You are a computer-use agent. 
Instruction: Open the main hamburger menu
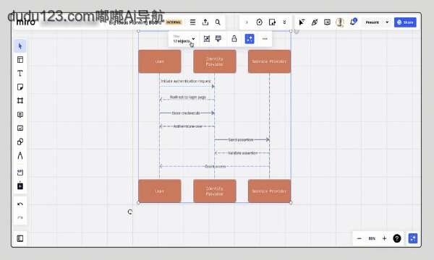point(192,22)
